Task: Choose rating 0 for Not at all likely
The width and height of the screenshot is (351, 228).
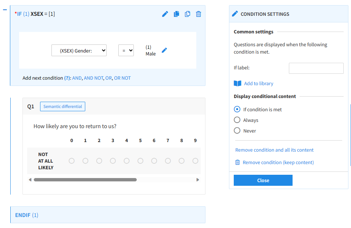Action: (72, 161)
